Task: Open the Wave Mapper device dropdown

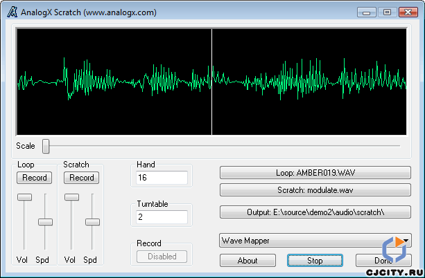Action: point(315,241)
